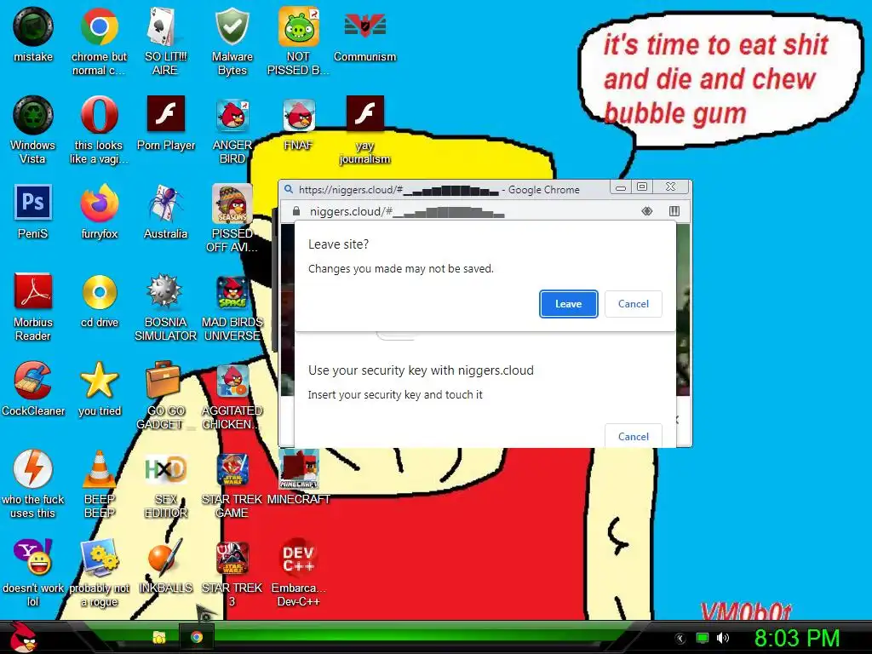Open the 'BEEP BEEP' VLC cone icon
The width and height of the screenshot is (872, 654).
click(99, 468)
